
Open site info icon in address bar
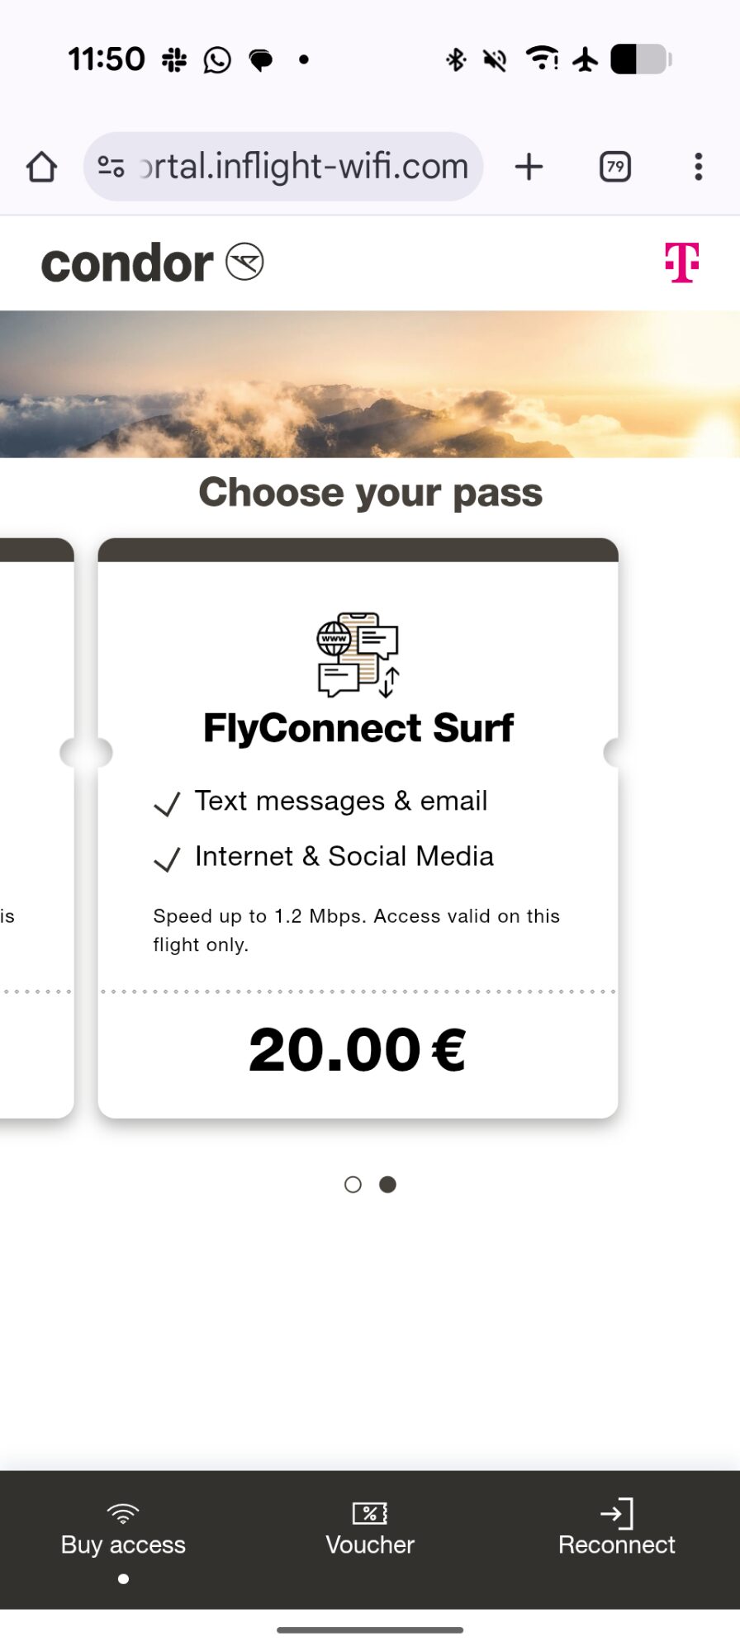(x=111, y=167)
